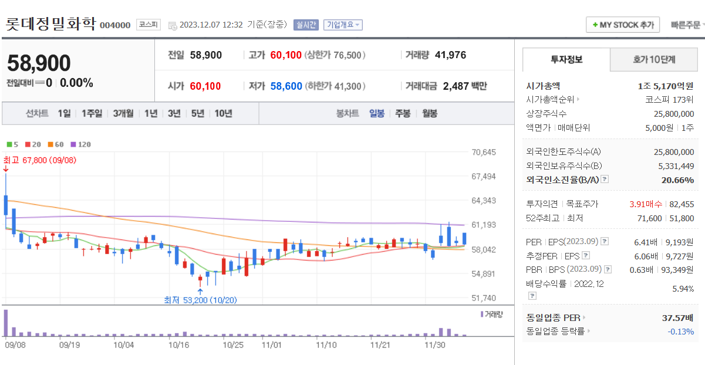The width and height of the screenshot is (705, 365).
Task: Select the 주봉 weekly candle chart
Action: [x=403, y=114]
